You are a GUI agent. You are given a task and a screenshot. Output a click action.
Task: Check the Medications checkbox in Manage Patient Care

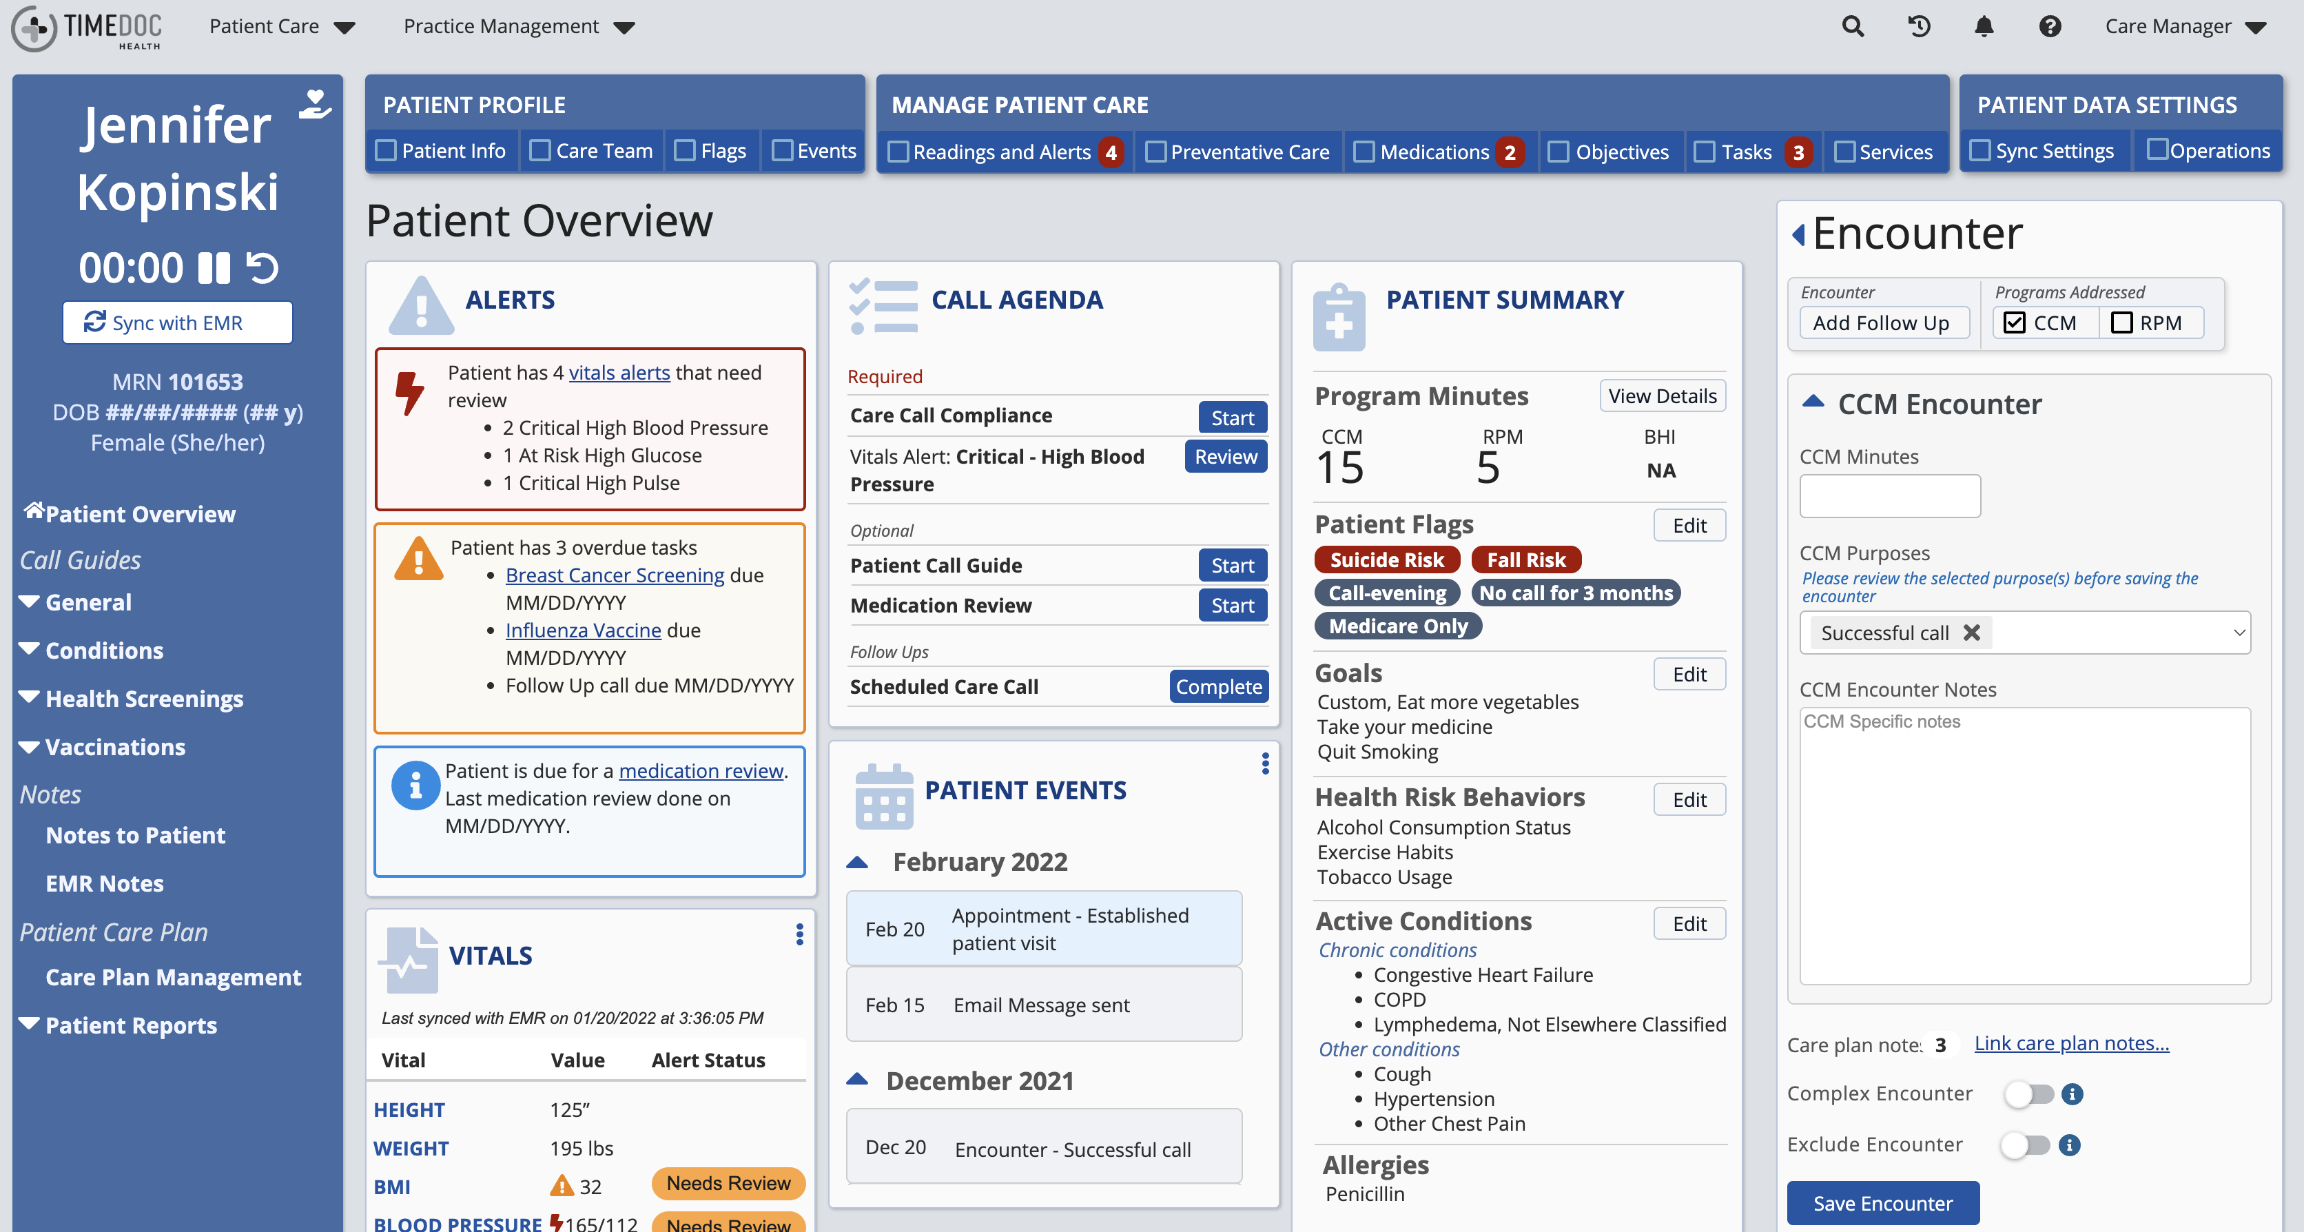click(x=1364, y=151)
